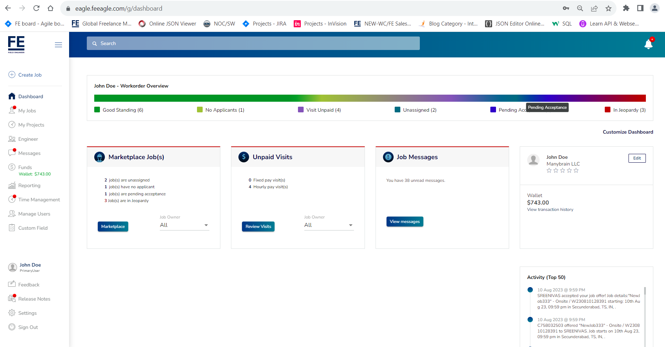Click the Create Job link
Screen dimensions: 665x347
click(x=30, y=75)
